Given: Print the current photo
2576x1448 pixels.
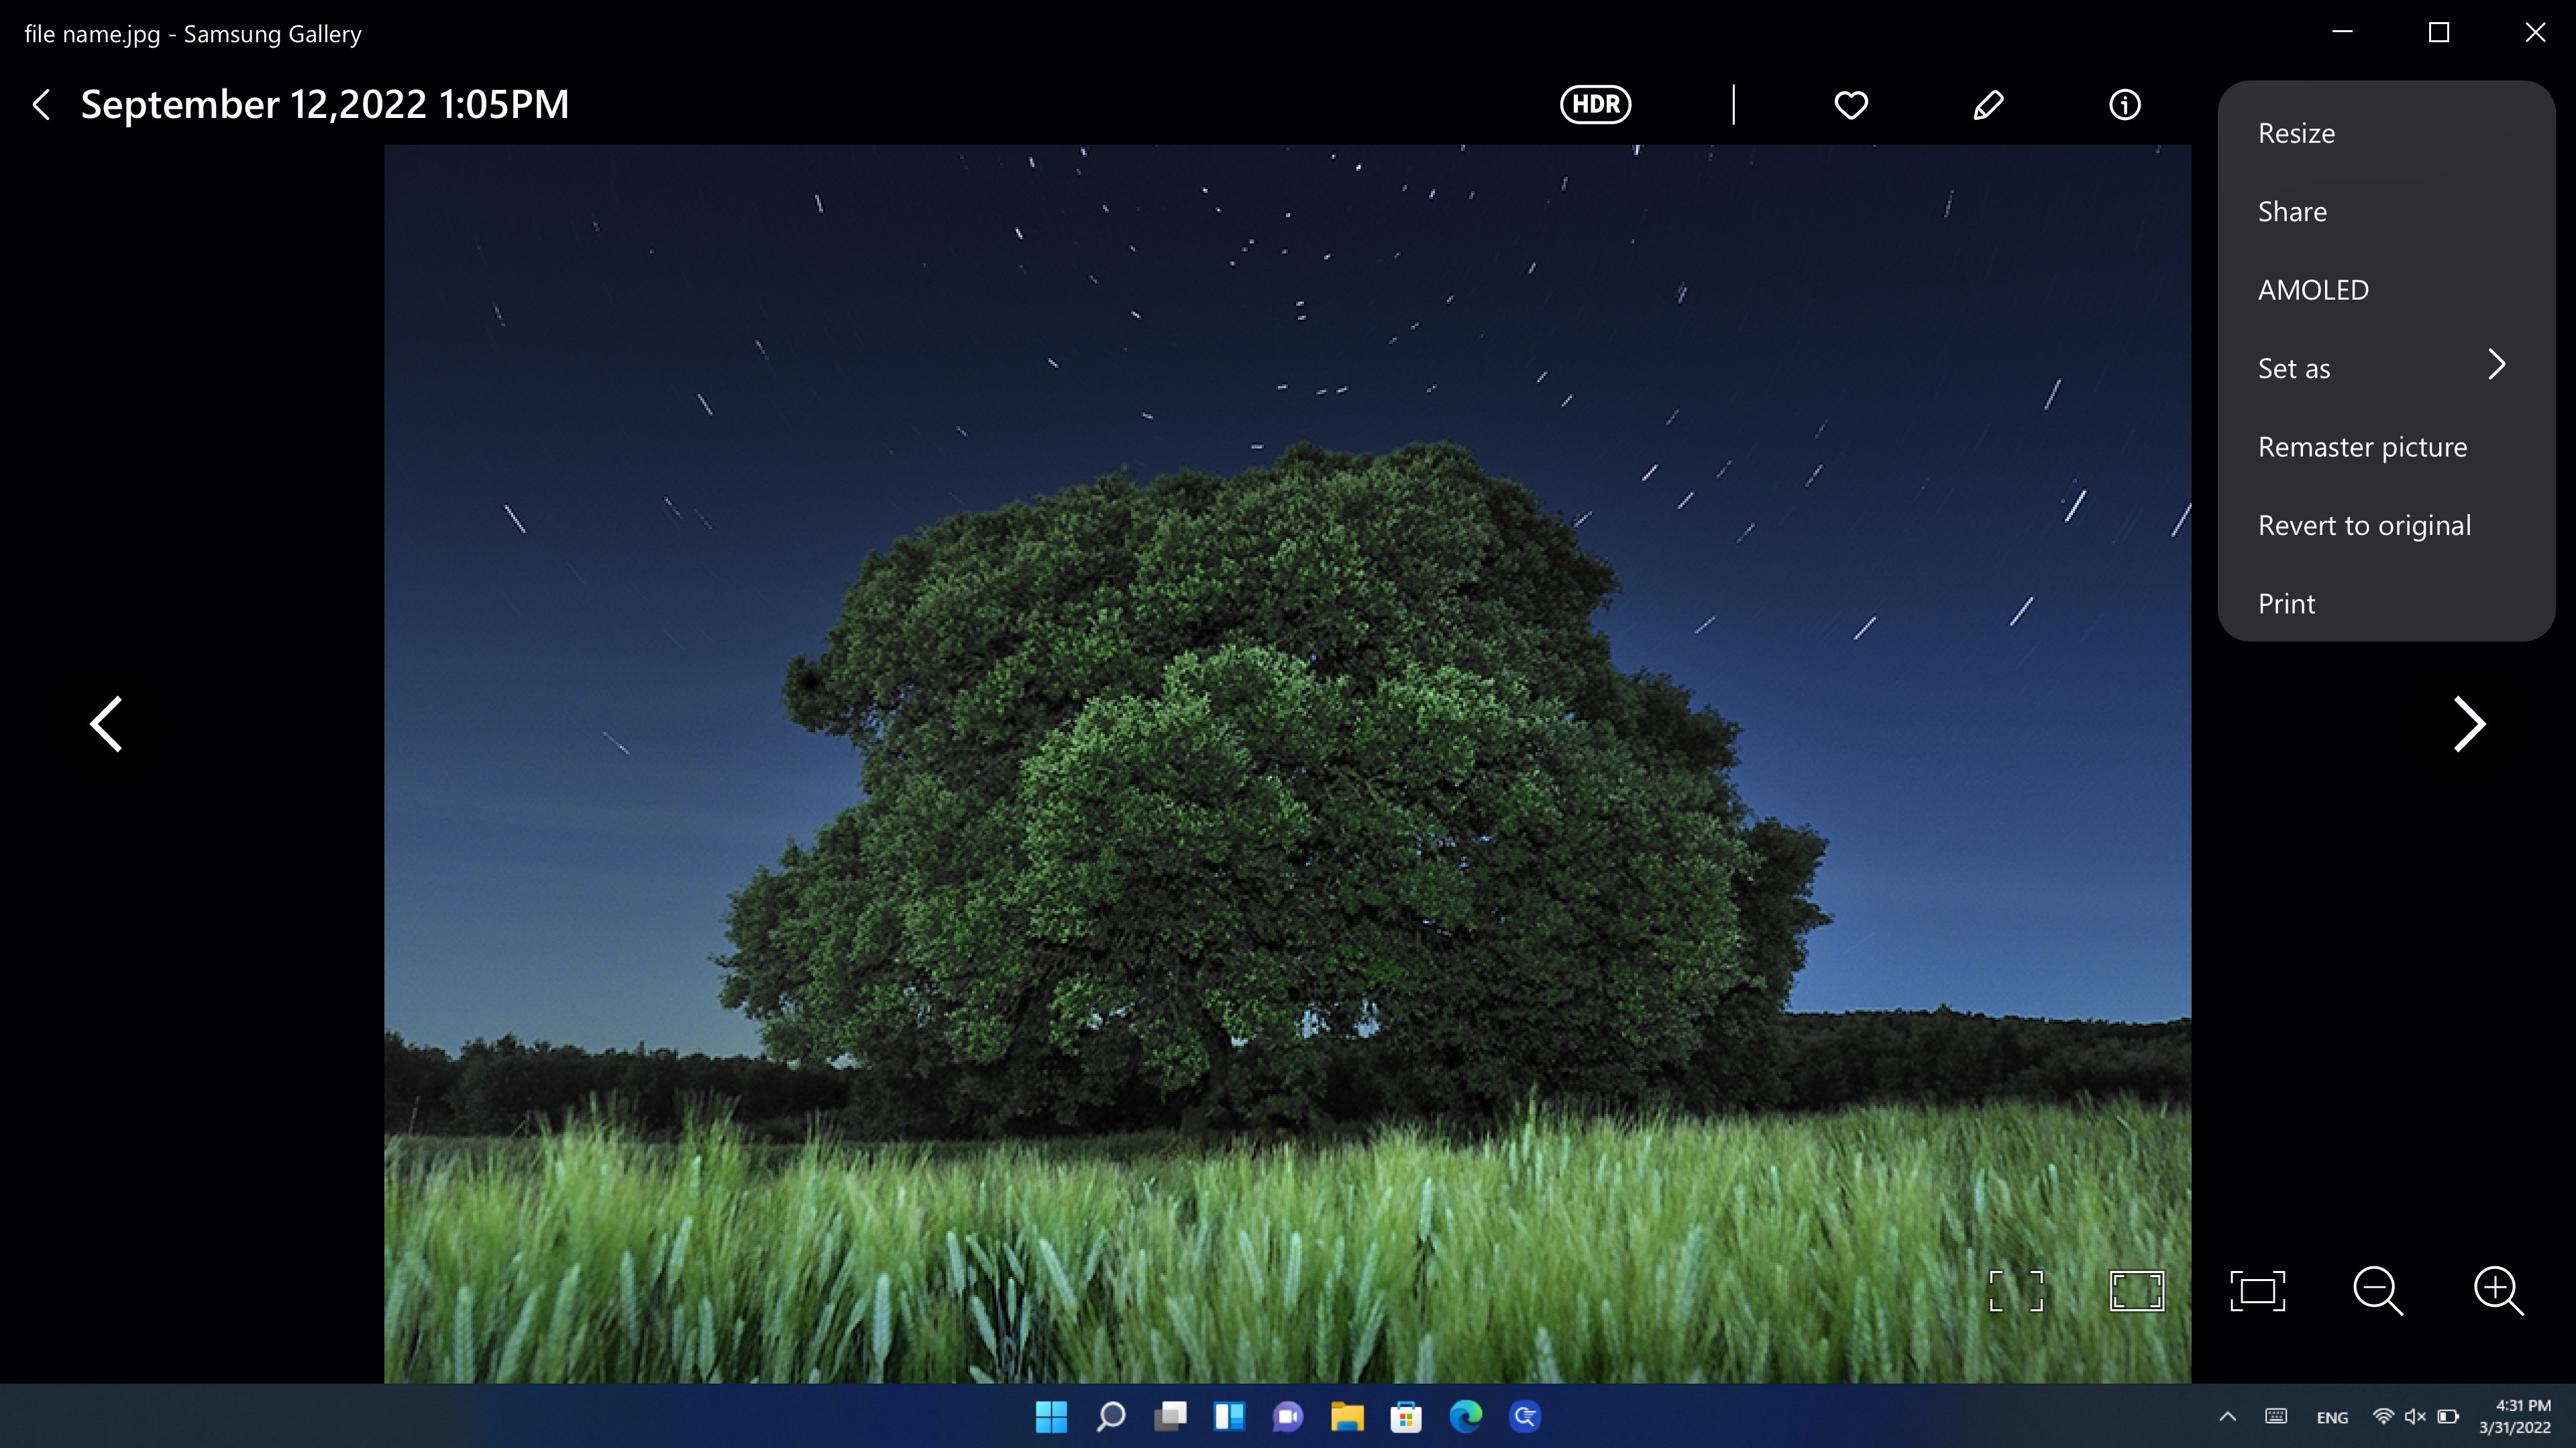Looking at the screenshot, I should point(2286,603).
